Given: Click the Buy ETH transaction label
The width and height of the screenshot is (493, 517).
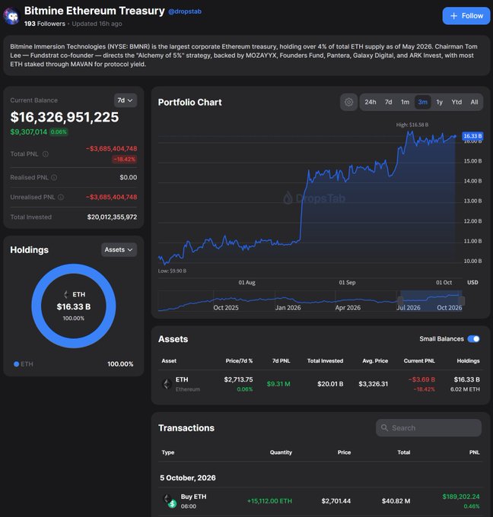Looking at the screenshot, I should [x=193, y=496].
